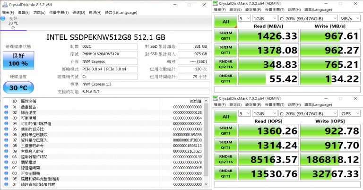The image size is (363, 190).
Task: Click the All button in IOPS window
Action: pyautogui.click(x=226, y=117)
